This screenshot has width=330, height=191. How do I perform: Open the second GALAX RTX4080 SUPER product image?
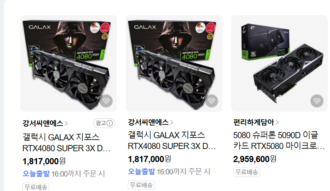(x=174, y=63)
